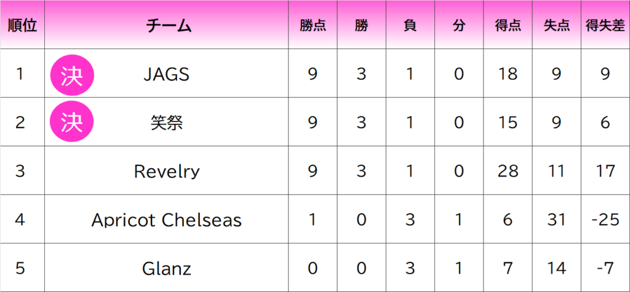Click the pink 決 badge beside JAGS
630x292 pixels.
click(x=71, y=74)
